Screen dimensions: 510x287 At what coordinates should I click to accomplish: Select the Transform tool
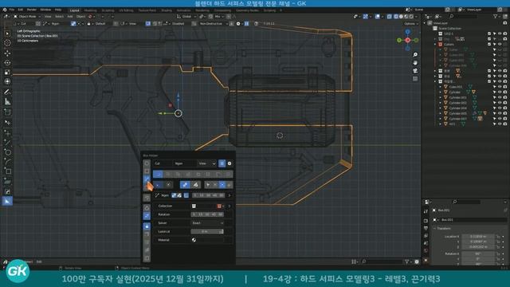7,81
